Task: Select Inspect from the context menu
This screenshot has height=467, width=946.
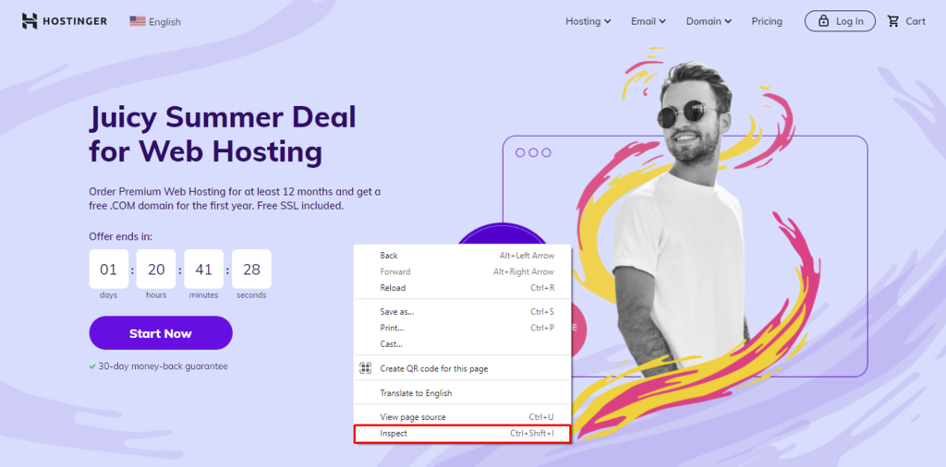Action: pyautogui.click(x=462, y=433)
